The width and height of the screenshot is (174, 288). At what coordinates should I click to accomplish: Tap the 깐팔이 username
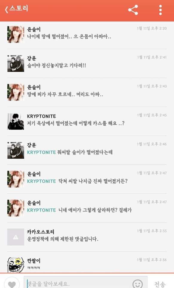coord(34,260)
